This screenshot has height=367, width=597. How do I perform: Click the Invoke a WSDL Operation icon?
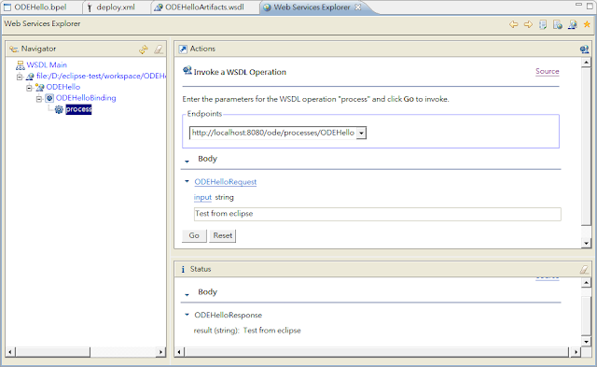point(187,70)
